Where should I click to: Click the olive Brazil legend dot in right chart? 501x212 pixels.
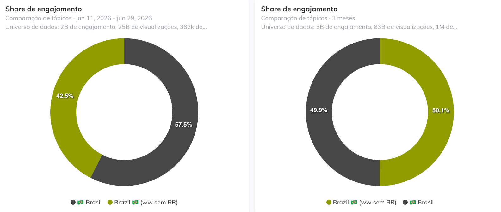pyautogui.click(x=329, y=202)
